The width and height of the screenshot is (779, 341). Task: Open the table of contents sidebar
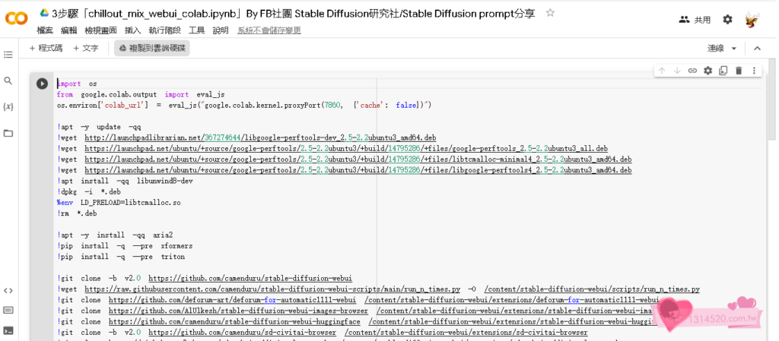coord(8,55)
